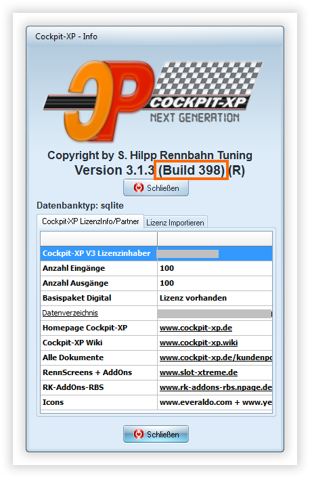The image size is (310, 478).
Task: Click the Icons credits row
Action: click(156, 402)
